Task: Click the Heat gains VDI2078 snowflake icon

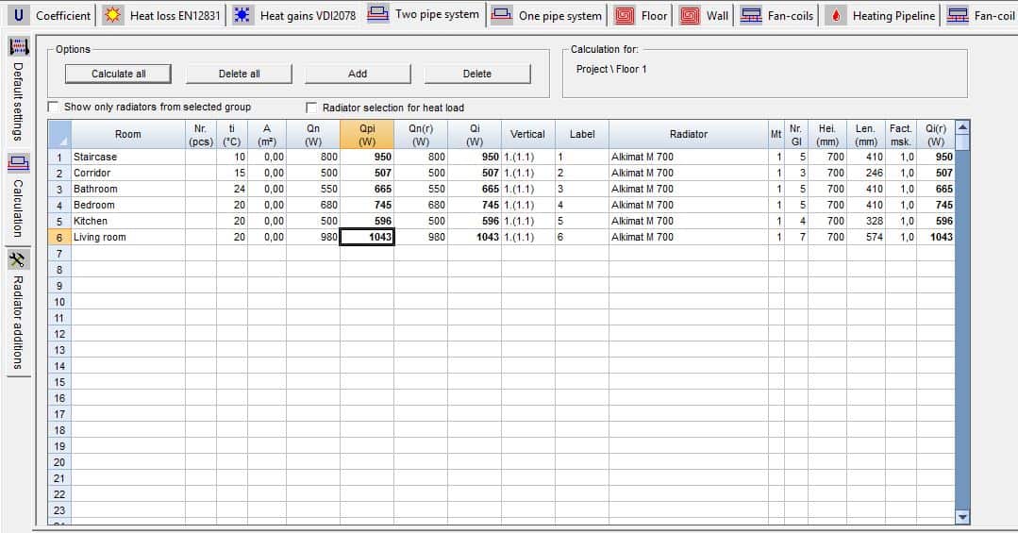Action: pos(243,15)
